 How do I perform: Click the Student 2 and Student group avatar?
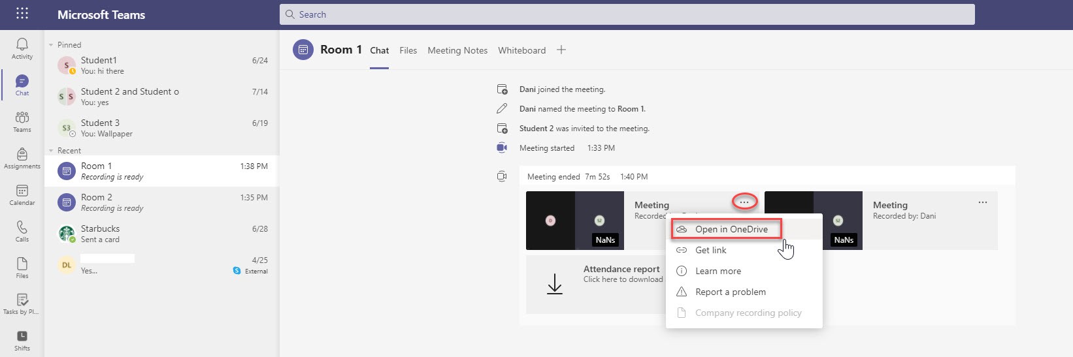click(x=67, y=97)
